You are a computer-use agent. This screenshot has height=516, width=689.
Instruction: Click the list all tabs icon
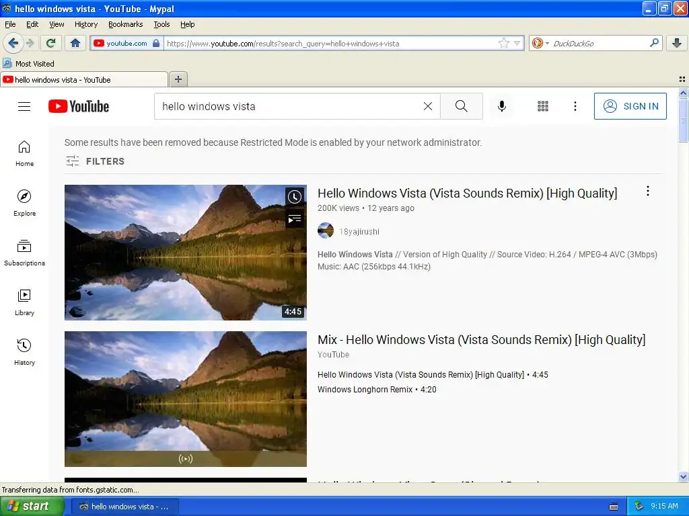tap(682, 79)
